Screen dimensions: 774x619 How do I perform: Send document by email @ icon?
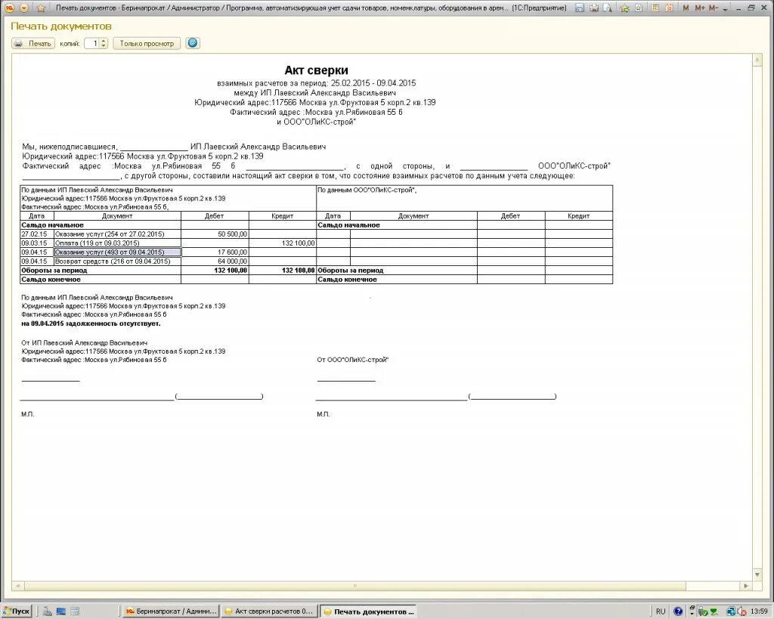193,43
